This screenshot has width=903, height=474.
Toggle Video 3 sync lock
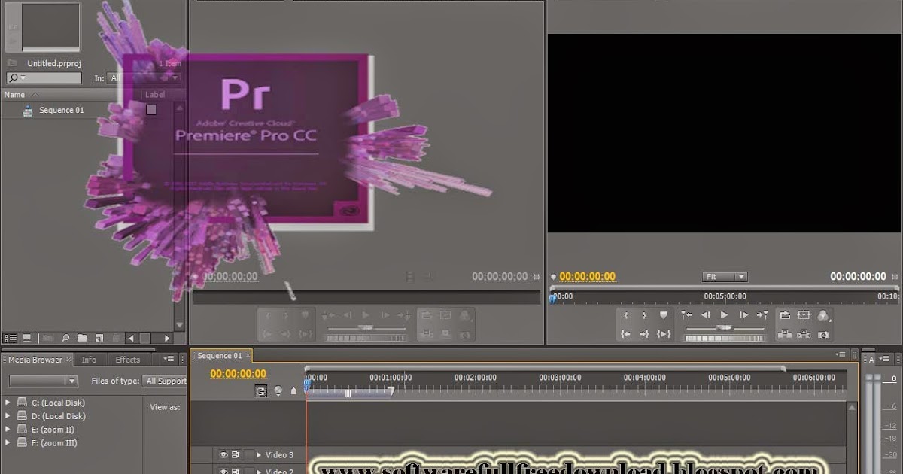tap(236, 455)
